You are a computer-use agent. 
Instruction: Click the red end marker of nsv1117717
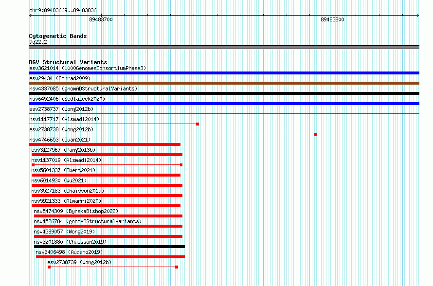click(198, 124)
